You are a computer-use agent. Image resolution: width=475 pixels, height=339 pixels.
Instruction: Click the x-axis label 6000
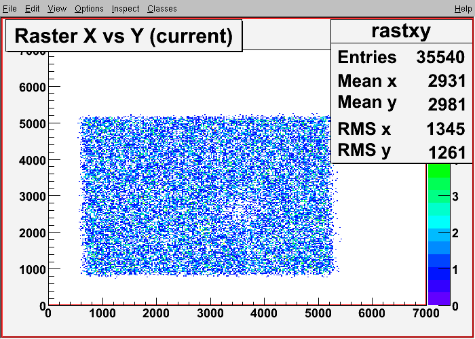pyautogui.click(x=372, y=313)
